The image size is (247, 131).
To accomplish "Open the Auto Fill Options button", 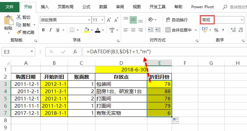I will pos(175,120).
